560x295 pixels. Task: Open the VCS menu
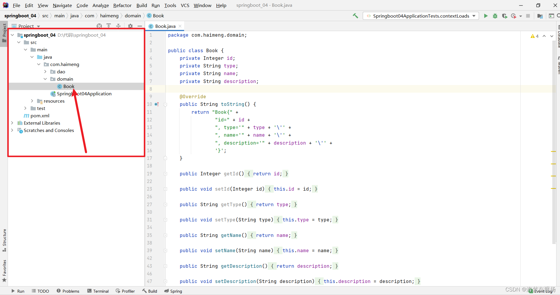coord(185,5)
